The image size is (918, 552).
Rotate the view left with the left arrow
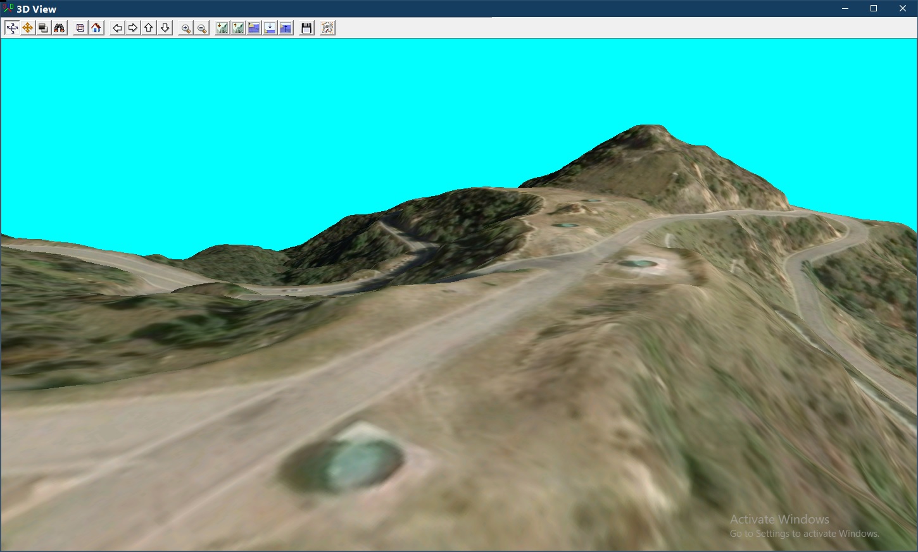pos(116,27)
